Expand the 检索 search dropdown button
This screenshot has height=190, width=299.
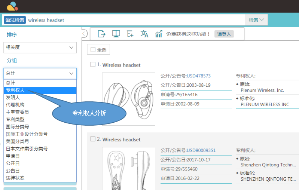(x=256, y=20)
